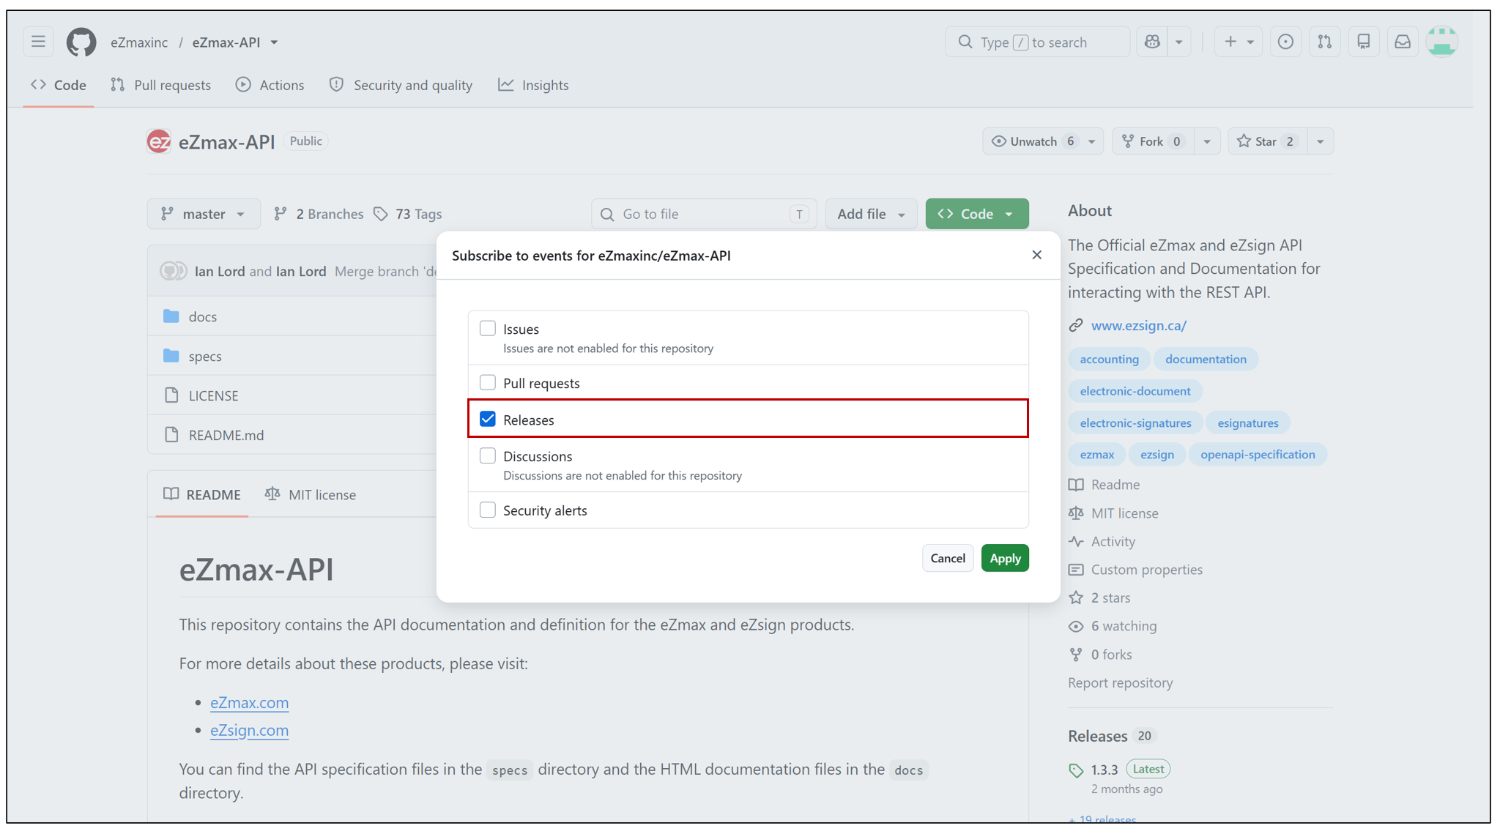Image resolution: width=1500 pixels, height=834 pixels.
Task: Click the 73 Tags icon
Action: pyautogui.click(x=381, y=214)
